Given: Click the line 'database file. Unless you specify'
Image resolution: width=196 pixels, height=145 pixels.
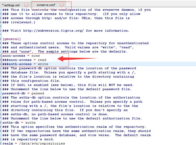Looking at the screenshot, I should click(69, 72).
